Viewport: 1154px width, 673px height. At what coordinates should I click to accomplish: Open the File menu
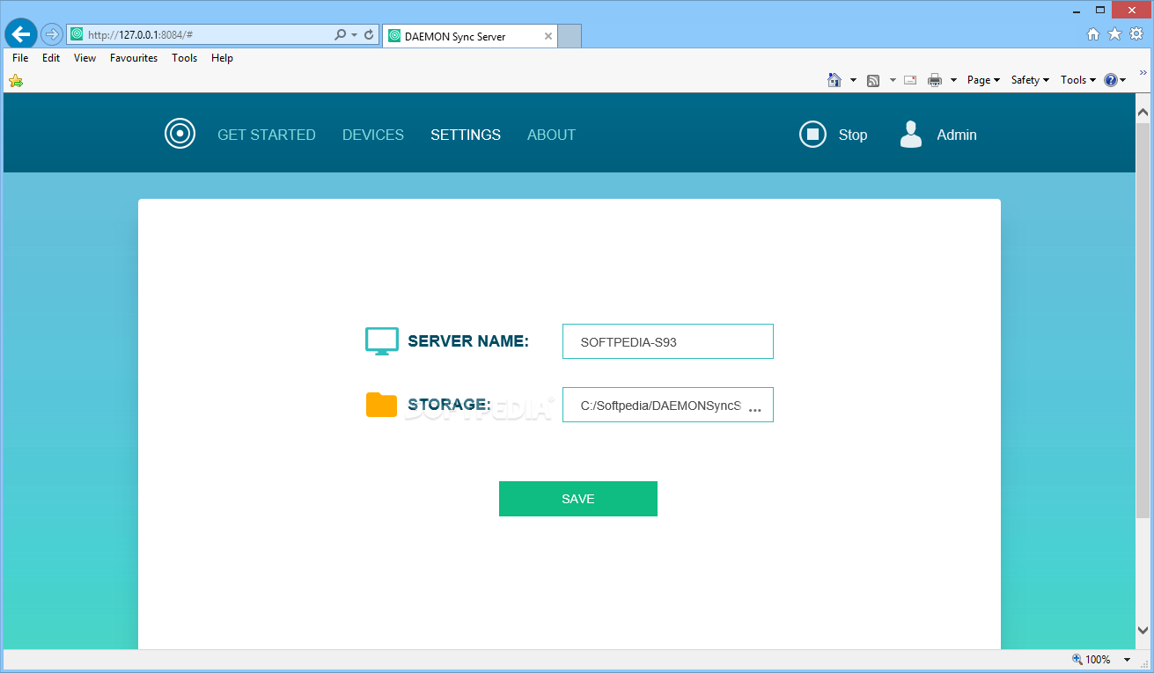[20, 58]
